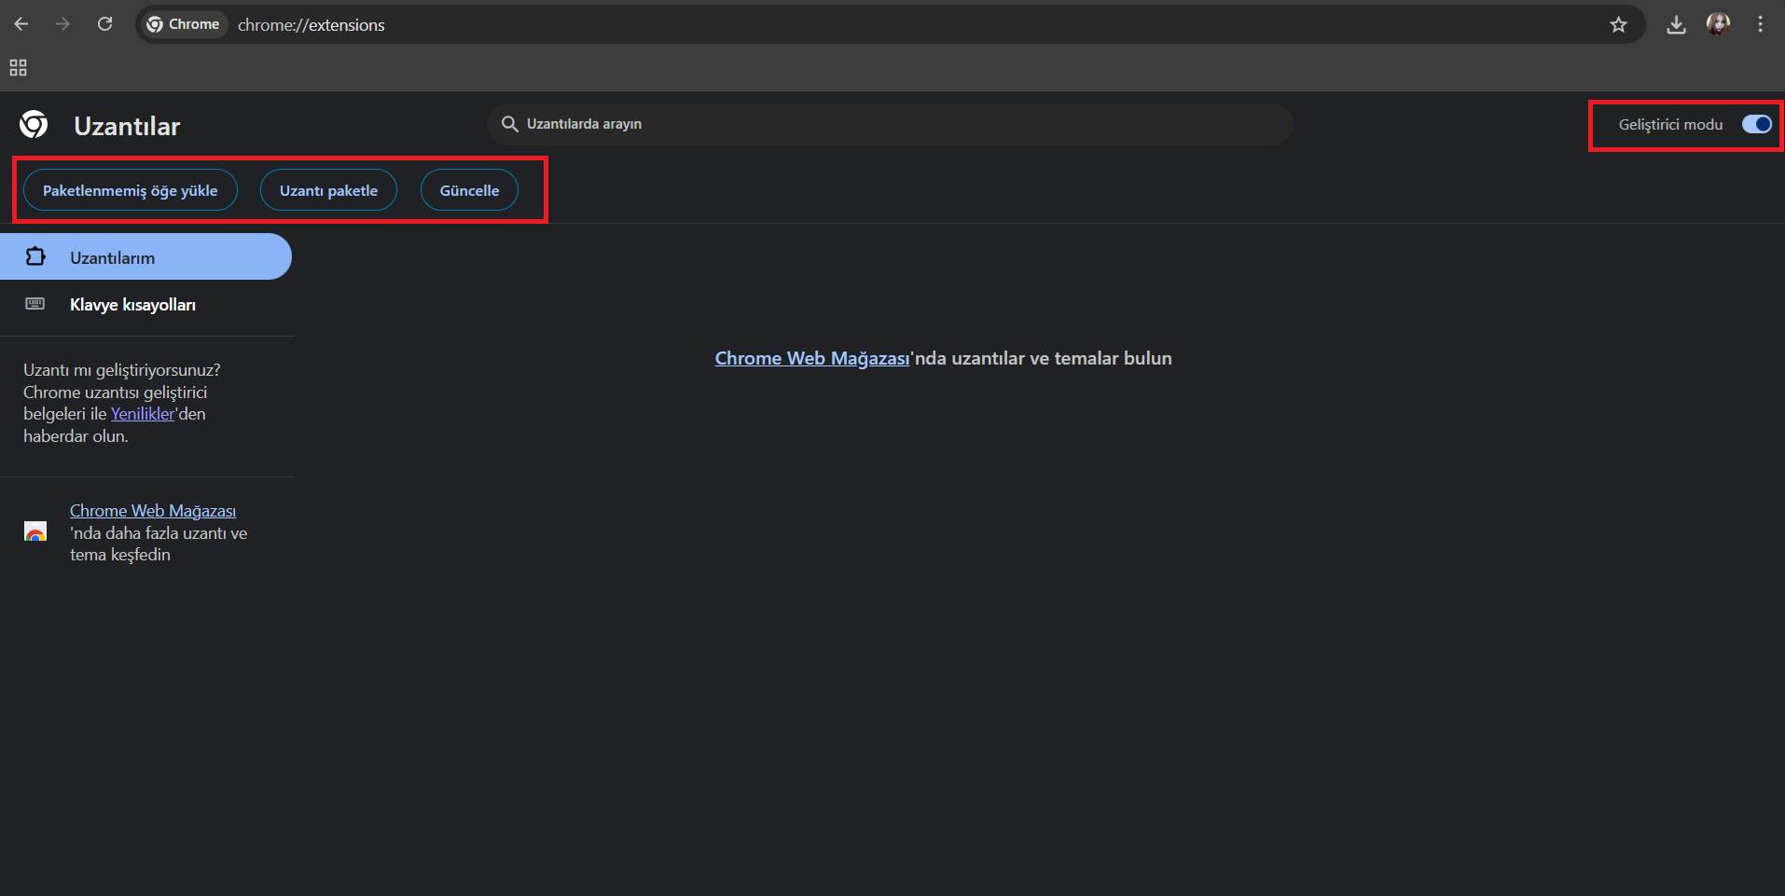
Task: Click the forward navigation arrow
Action: pyautogui.click(x=62, y=24)
